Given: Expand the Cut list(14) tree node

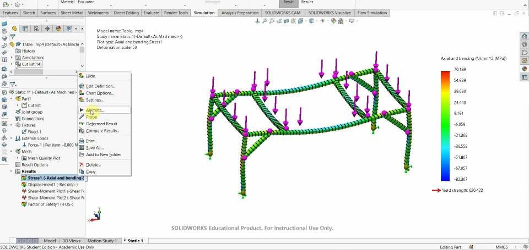Looking at the screenshot, I should point(12,64).
